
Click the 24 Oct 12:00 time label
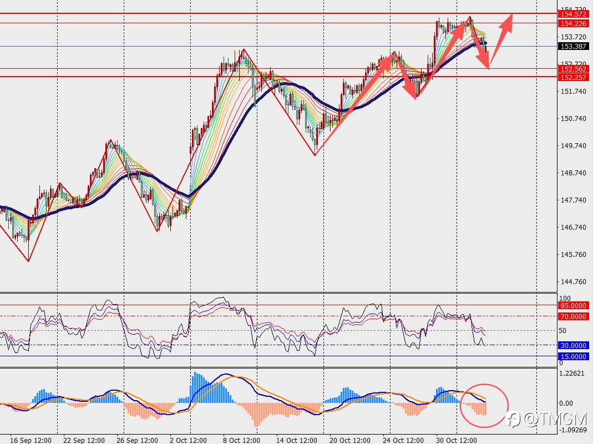coord(403,440)
